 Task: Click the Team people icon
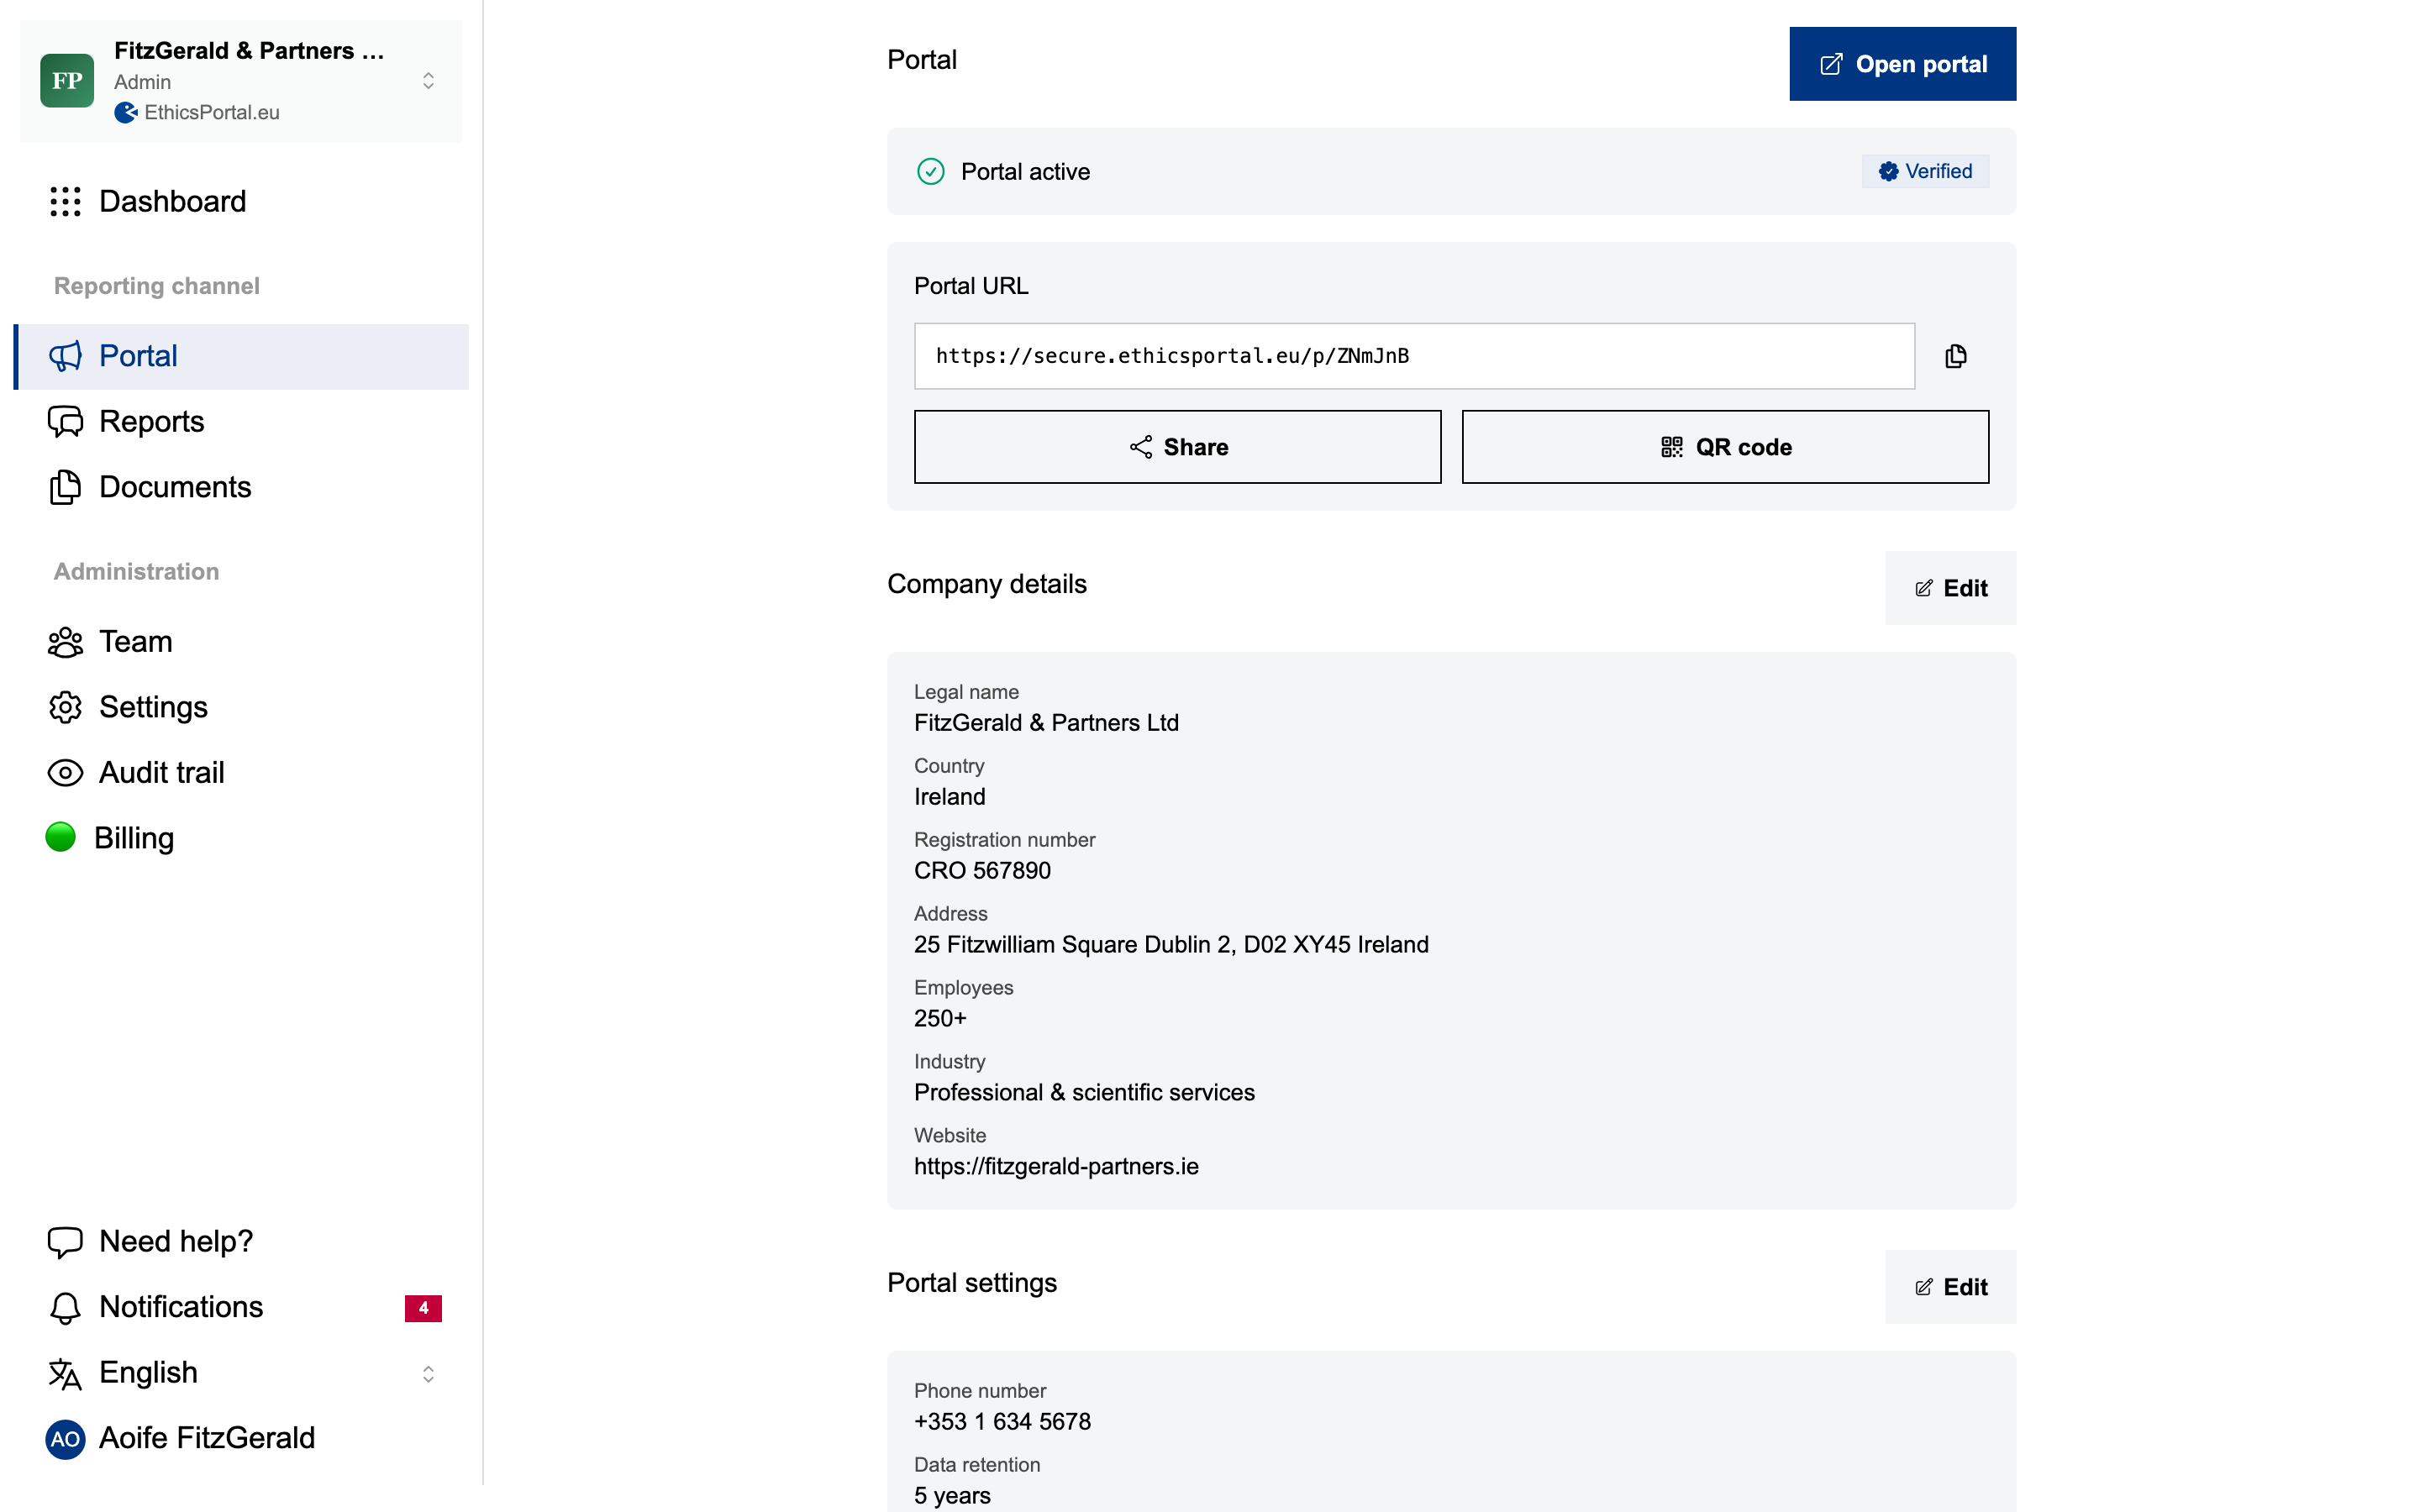tap(65, 642)
